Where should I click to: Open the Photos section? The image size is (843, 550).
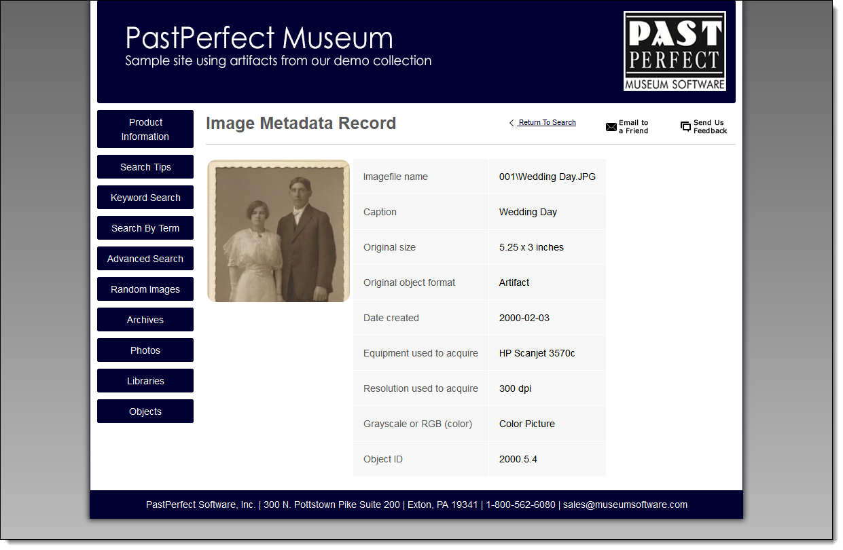pyautogui.click(x=145, y=350)
